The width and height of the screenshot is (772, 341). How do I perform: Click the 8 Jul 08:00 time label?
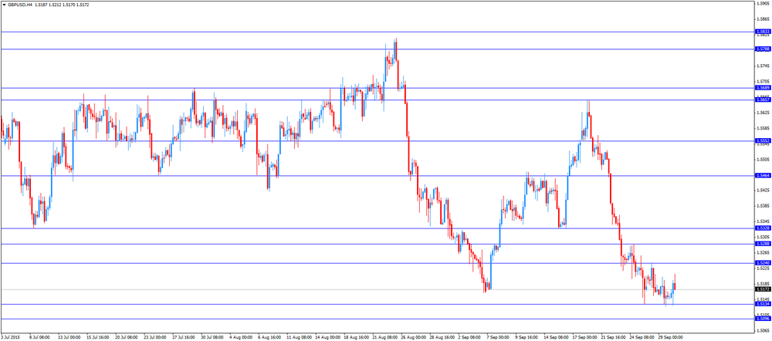39,338
